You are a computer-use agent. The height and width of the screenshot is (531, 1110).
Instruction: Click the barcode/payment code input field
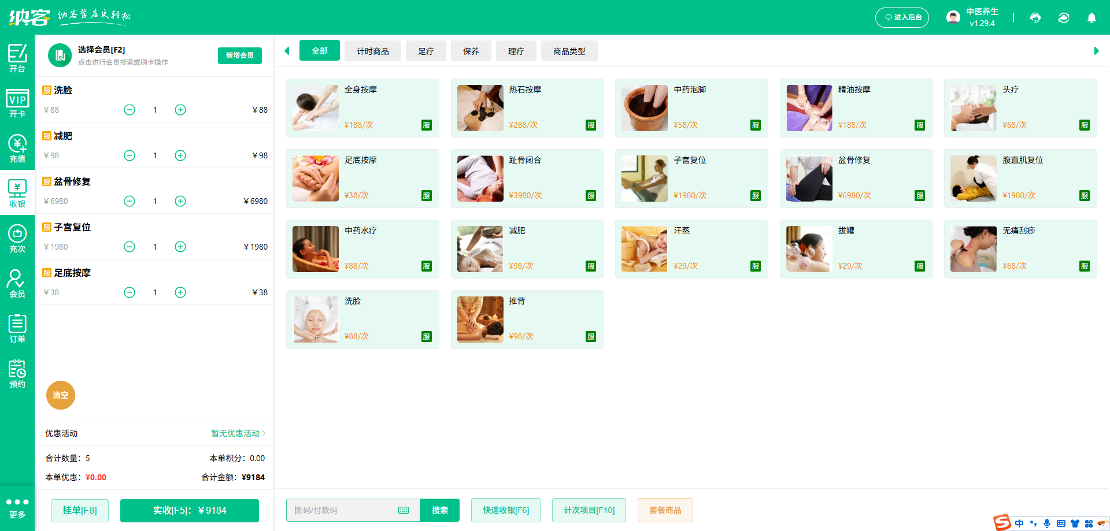[x=344, y=510]
